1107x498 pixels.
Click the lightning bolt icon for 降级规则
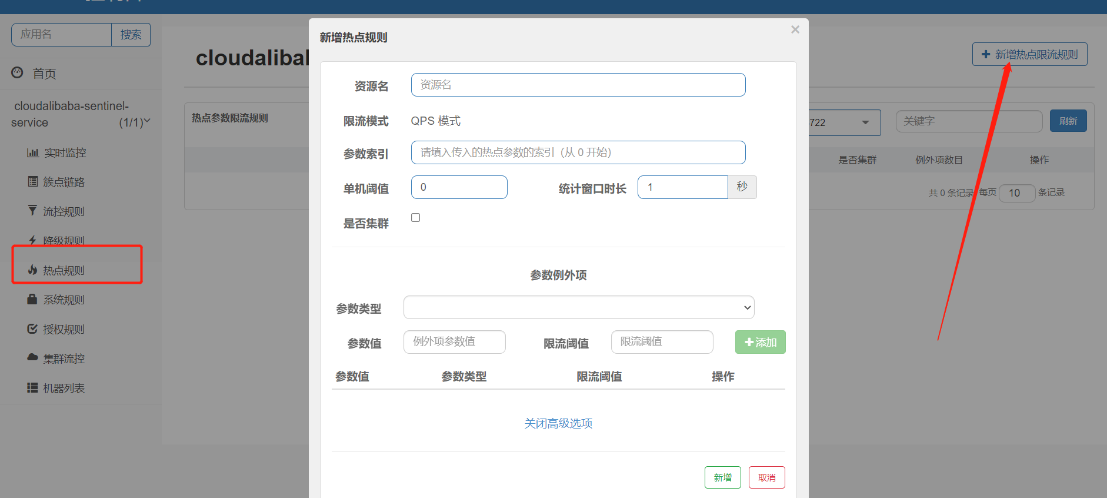pos(32,240)
